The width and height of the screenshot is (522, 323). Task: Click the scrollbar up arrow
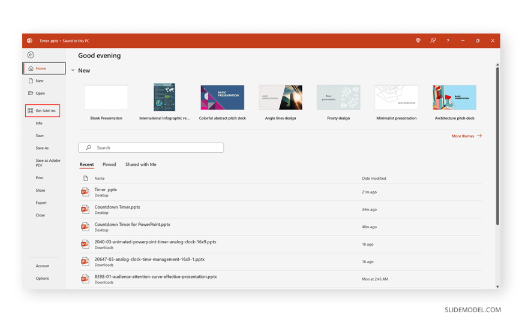[497, 65]
